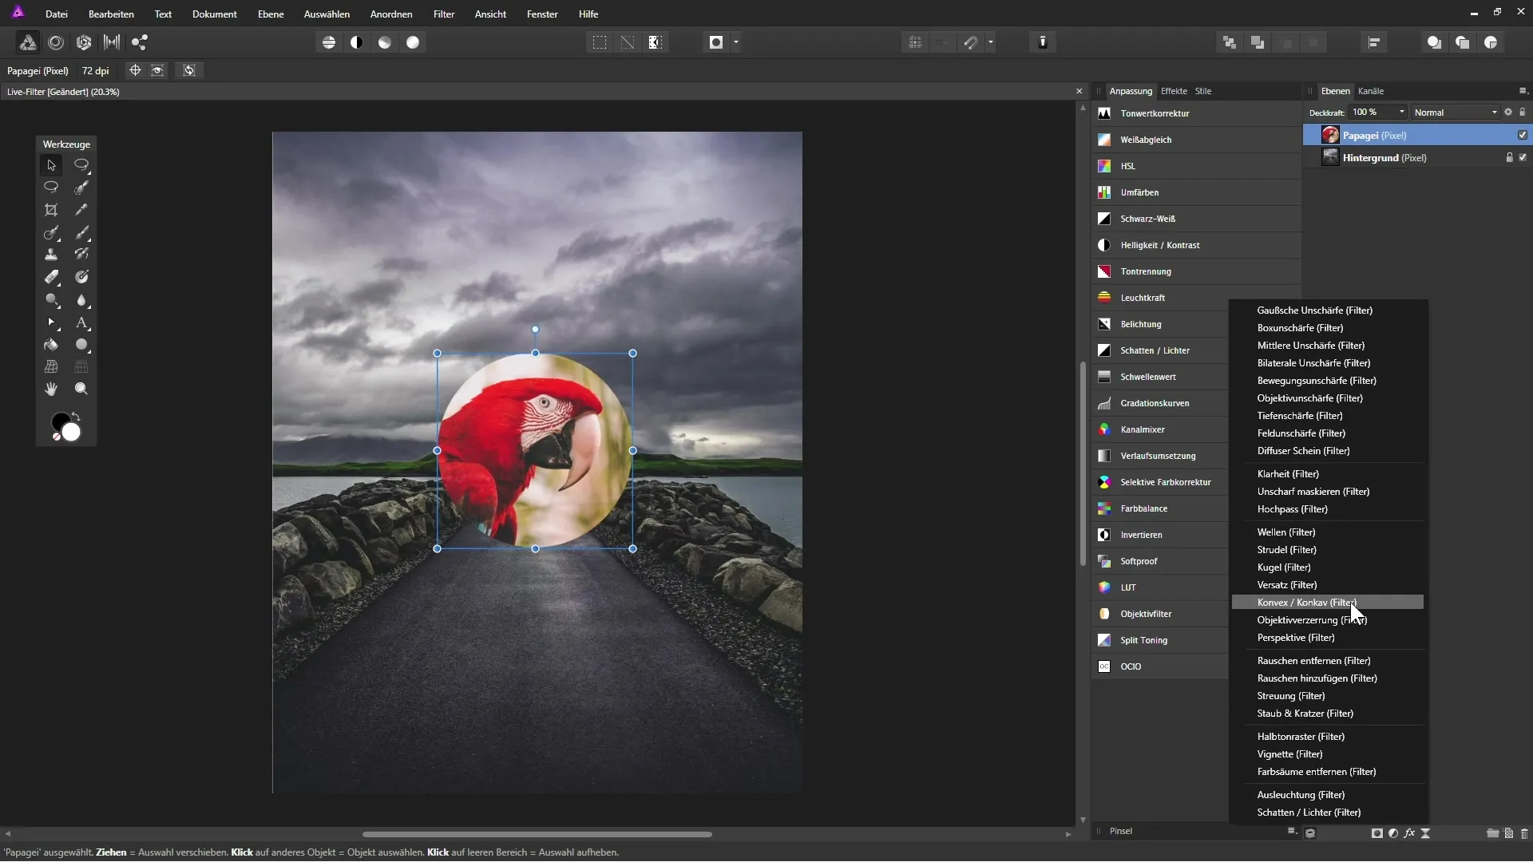The image size is (1533, 862).
Task: Open quick mask options dropdown arrow
Action: click(x=736, y=42)
